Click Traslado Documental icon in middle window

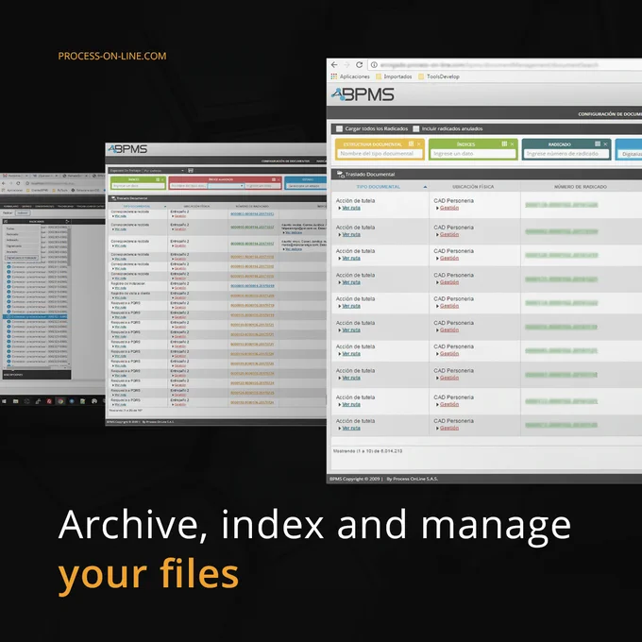[114, 198]
